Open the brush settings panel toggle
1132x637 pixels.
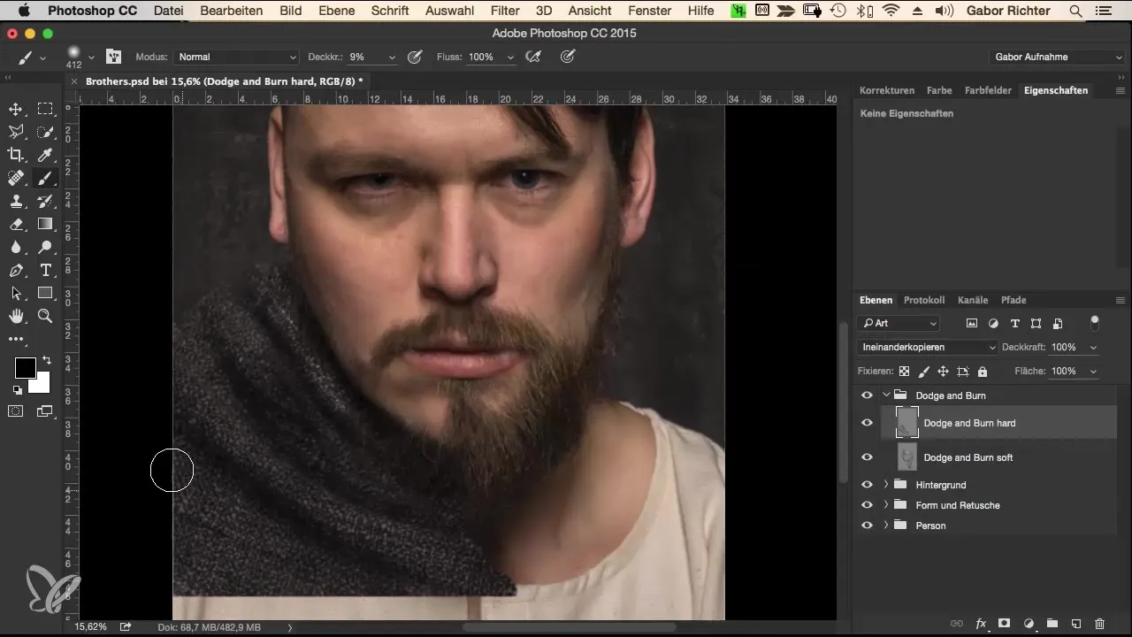point(113,57)
